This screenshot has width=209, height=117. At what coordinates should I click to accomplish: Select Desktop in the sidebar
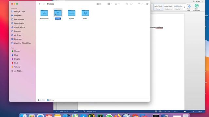point(18,39)
